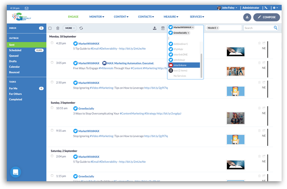Remove MarketWithMAX from account filter
This screenshot has height=189, width=287.
[x=193, y=28]
